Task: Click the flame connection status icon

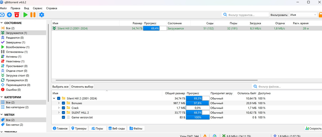Action: click(x=205, y=136)
